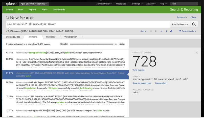Click ssh2 under Included Keywords

click(135, 93)
